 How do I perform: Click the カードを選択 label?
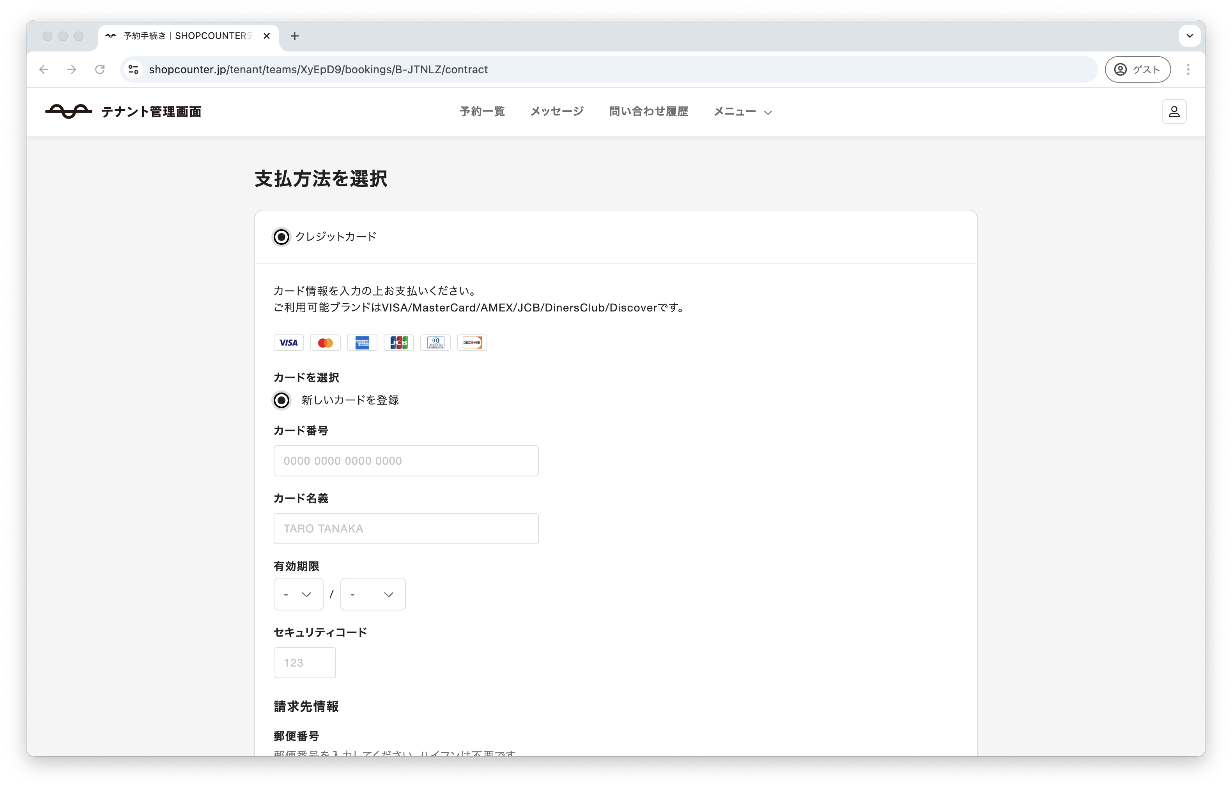click(306, 378)
